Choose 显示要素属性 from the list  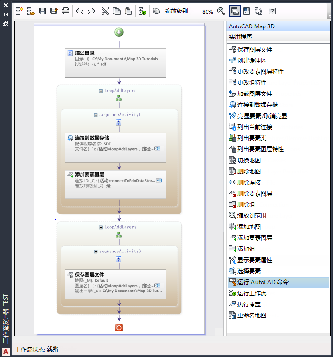click(x=278, y=260)
